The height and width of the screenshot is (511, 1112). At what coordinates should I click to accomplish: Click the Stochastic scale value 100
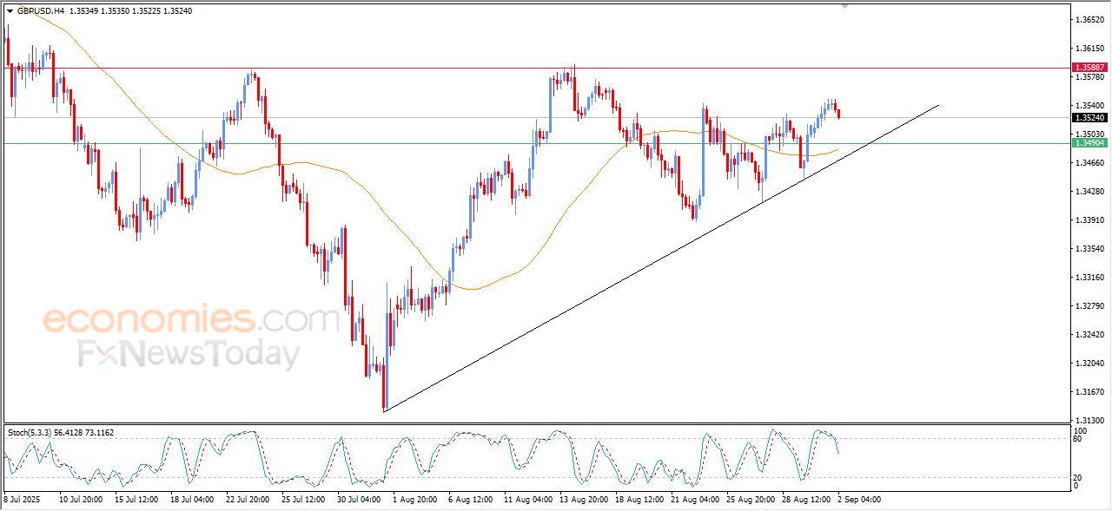(1082, 430)
